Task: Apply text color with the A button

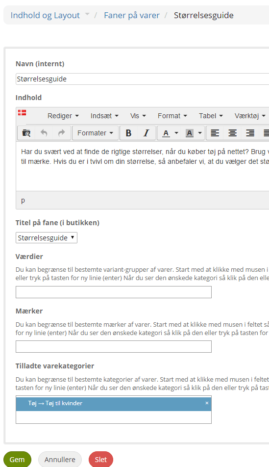Action: 166,133
